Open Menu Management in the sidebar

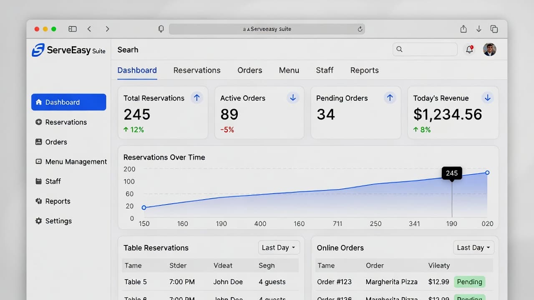76,162
